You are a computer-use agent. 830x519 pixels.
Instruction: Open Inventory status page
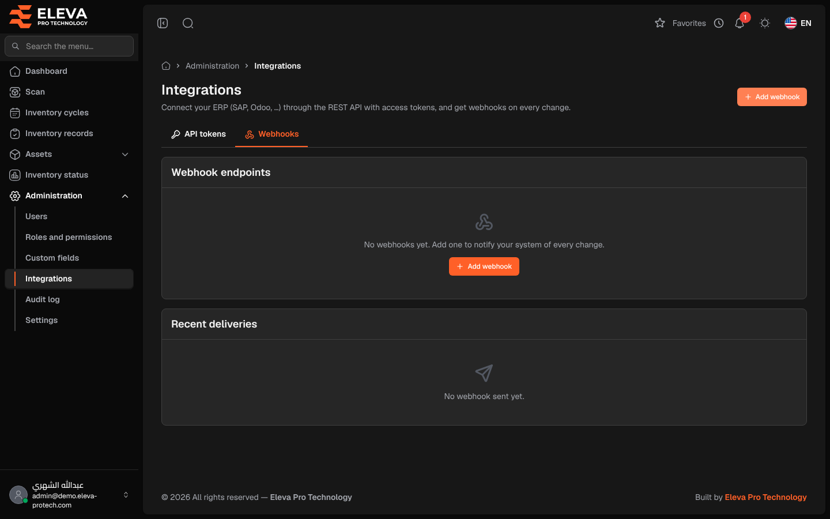pos(69,175)
